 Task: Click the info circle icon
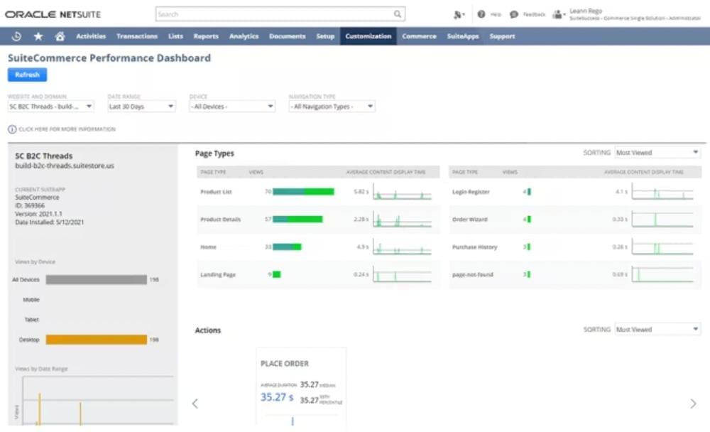coord(12,129)
